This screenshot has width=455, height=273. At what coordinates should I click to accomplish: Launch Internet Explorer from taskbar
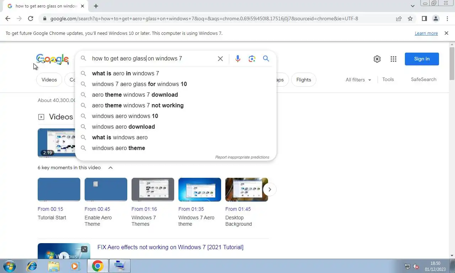point(32,266)
